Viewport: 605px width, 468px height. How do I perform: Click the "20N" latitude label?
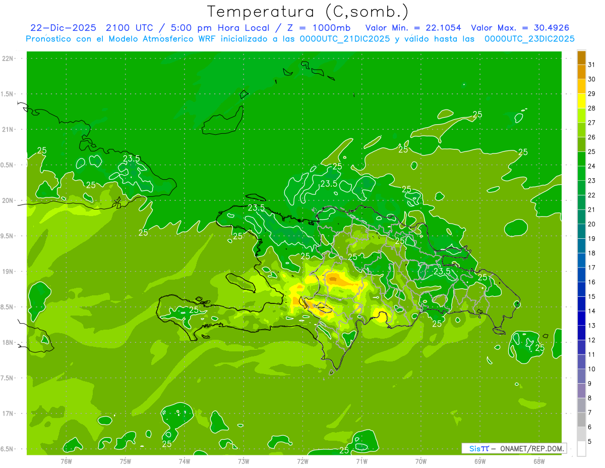pyautogui.click(x=8, y=200)
